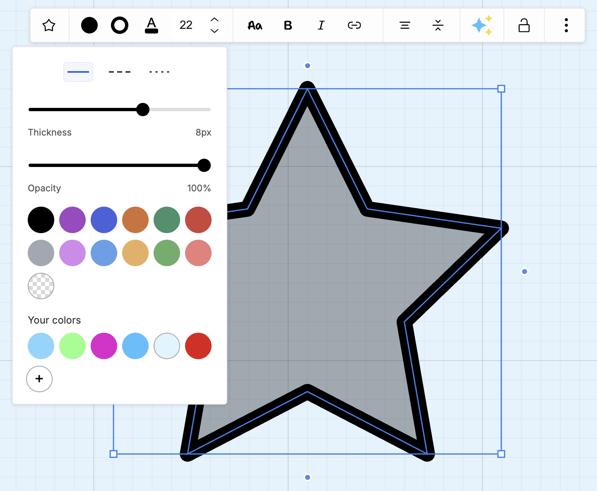
Task: Lock the selected star shape
Action: 524,26
